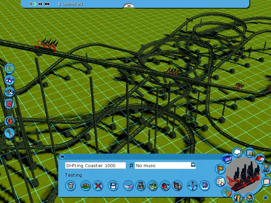Click the fence icon in ride panel
This screenshot has width=271, height=203.
coord(86,185)
